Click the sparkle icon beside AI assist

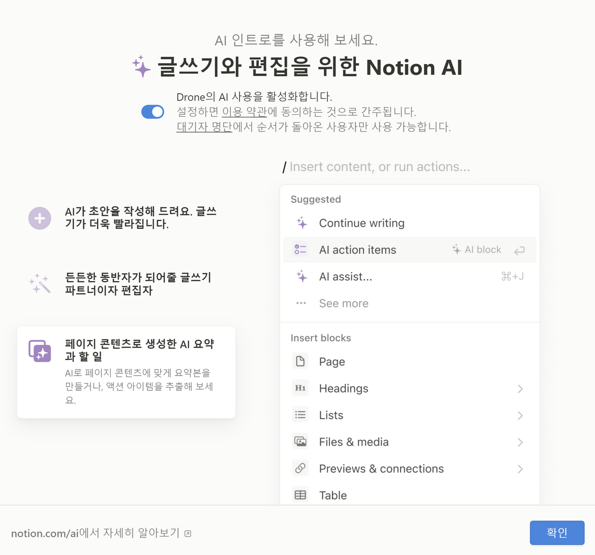[302, 277]
